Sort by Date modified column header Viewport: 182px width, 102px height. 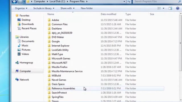point(108,14)
